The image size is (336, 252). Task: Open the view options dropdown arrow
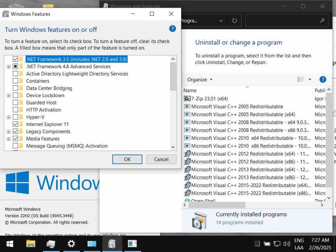(x=310, y=79)
